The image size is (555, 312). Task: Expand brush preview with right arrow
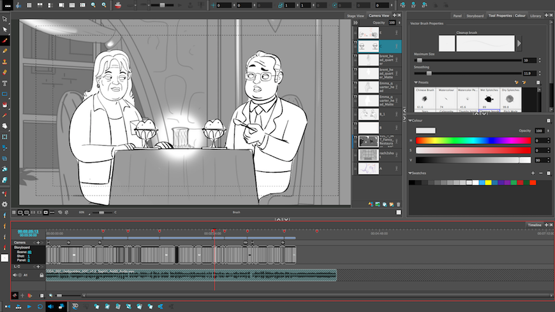pos(519,43)
